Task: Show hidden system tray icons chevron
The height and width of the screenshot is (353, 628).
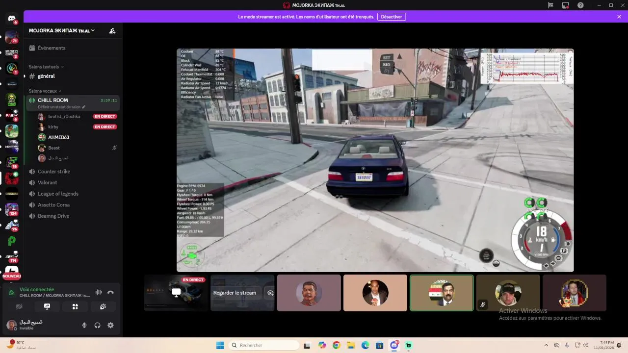Action: 546,345
